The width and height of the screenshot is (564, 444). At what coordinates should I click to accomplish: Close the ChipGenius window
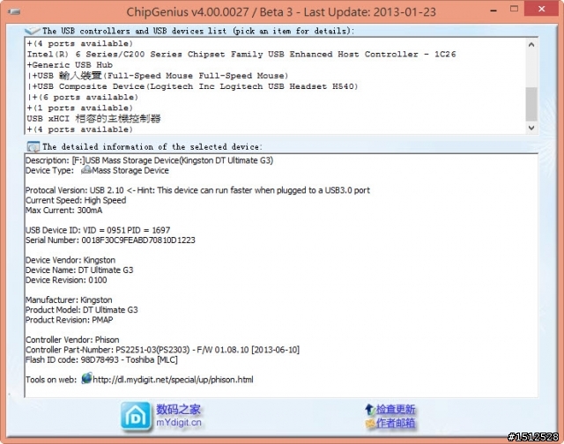click(x=541, y=9)
